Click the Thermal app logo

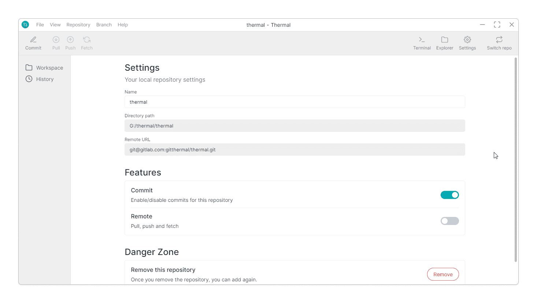coord(25,25)
